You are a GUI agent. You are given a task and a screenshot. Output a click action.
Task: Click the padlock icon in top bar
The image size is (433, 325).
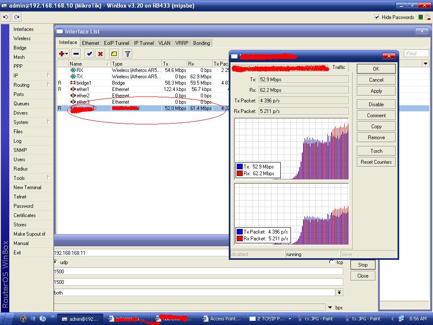tap(428, 17)
